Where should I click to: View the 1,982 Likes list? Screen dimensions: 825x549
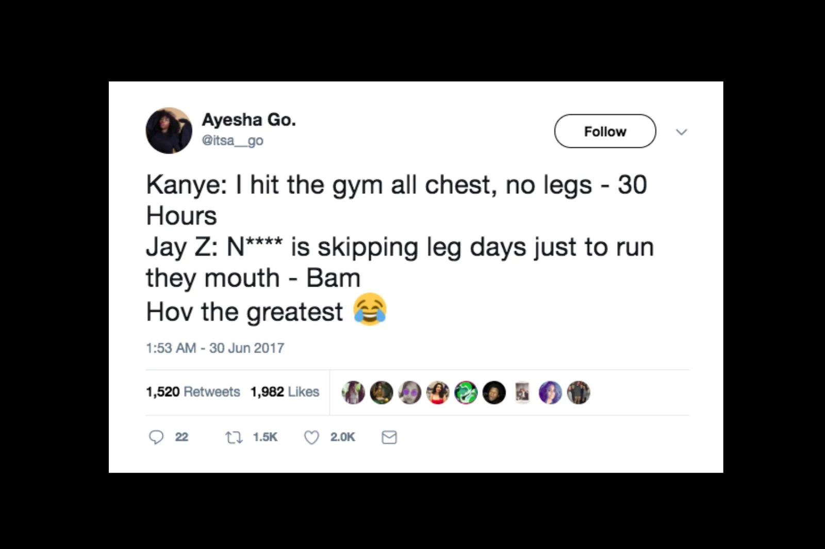pos(285,392)
